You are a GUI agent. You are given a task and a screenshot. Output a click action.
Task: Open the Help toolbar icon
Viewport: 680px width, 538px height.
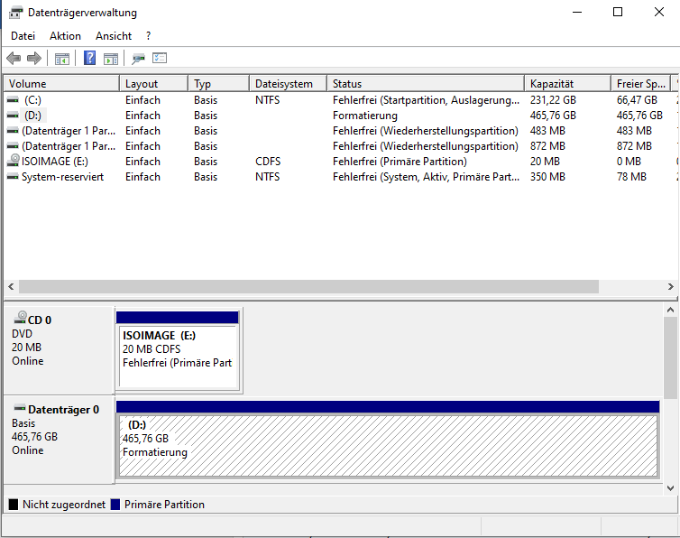point(90,58)
